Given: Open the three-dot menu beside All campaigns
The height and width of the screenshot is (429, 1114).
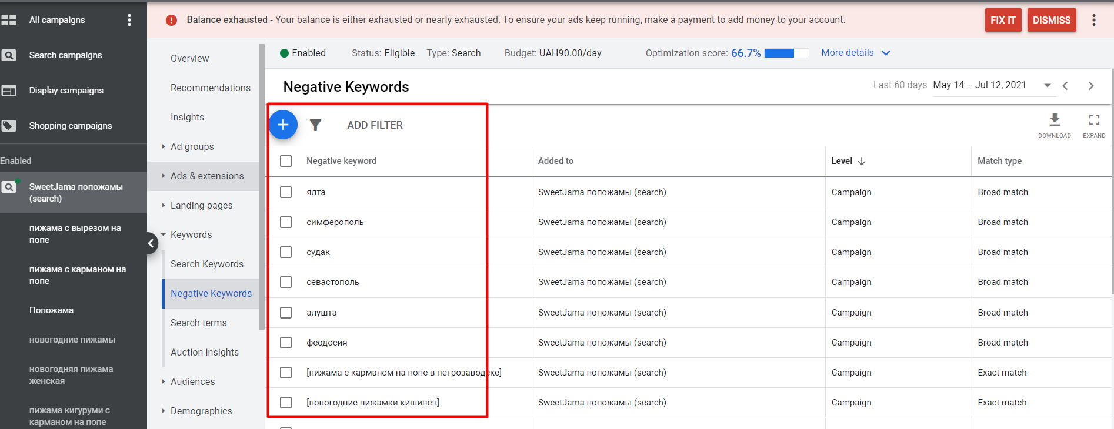Looking at the screenshot, I should [x=129, y=20].
